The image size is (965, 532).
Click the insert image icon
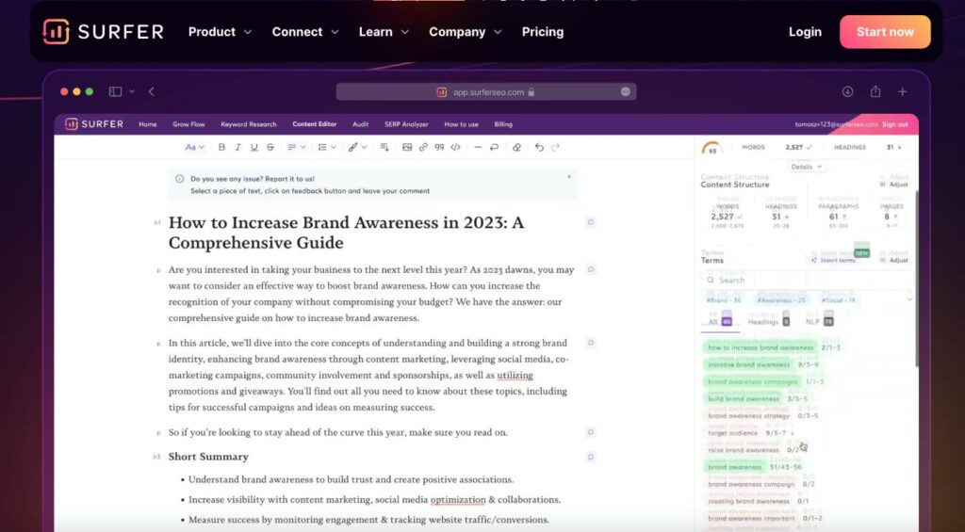(407, 148)
